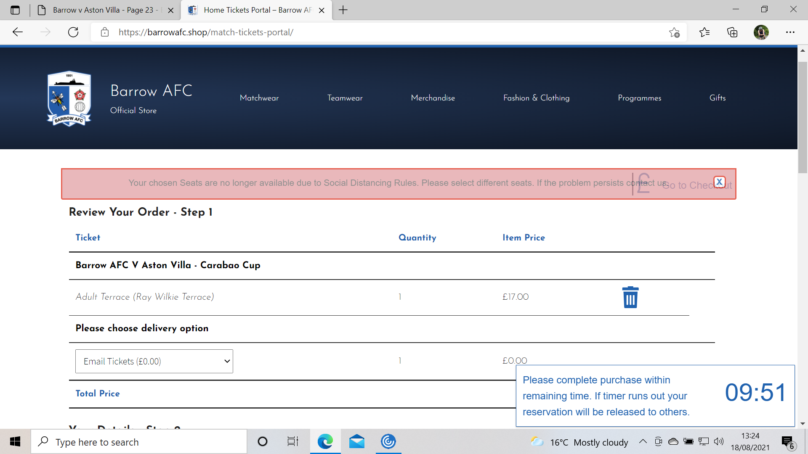808x454 pixels.
Task: Open the notification center
Action: pos(789,442)
